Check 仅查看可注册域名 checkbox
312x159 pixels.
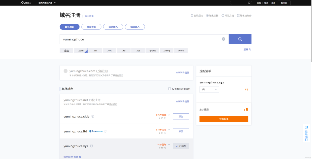(170, 89)
